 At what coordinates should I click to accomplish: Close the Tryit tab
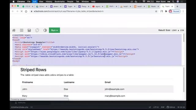[x=172, y=6]
